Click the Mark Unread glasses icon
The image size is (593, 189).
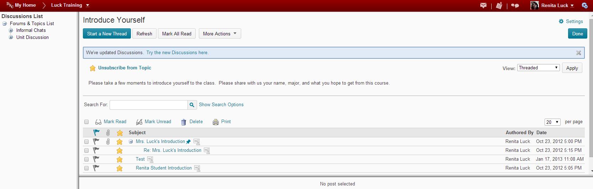139,122
